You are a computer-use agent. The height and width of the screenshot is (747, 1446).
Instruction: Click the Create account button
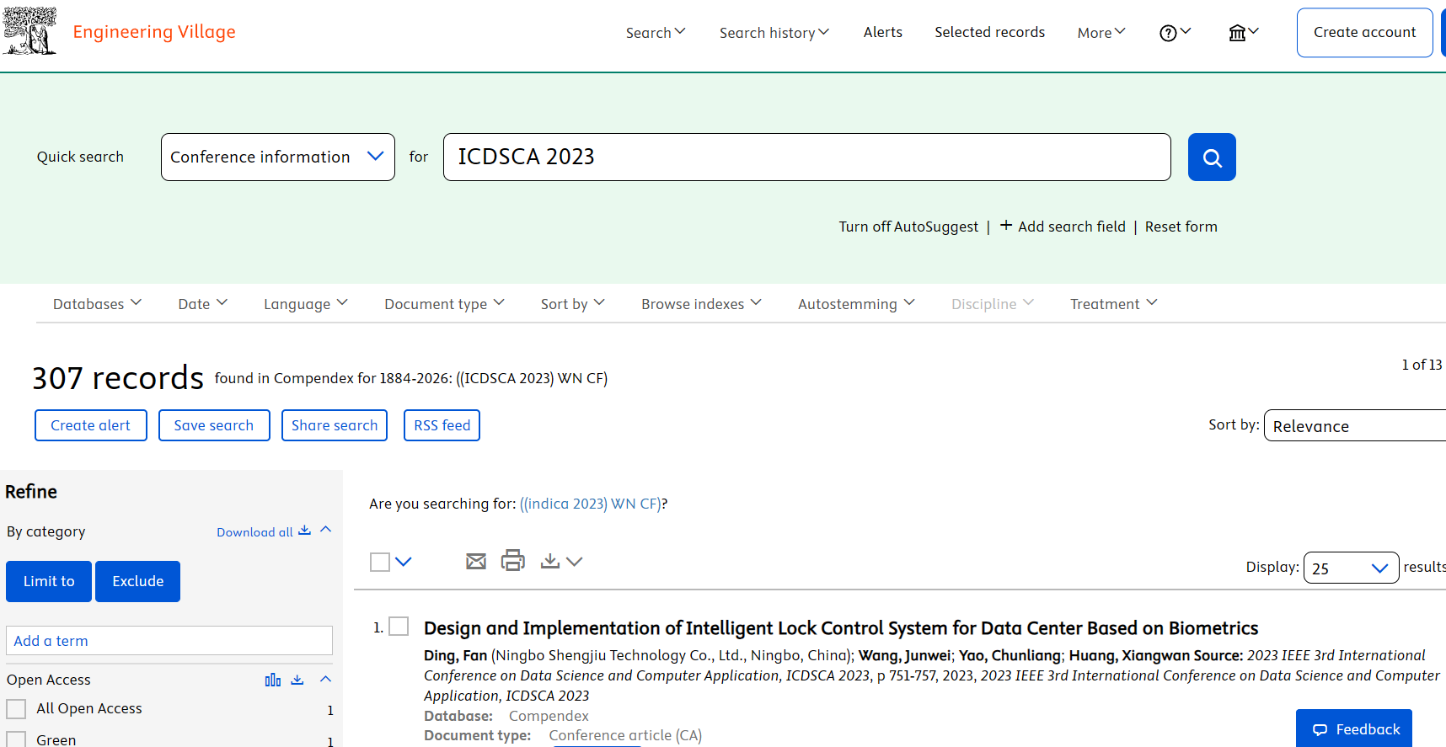click(x=1364, y=33)
